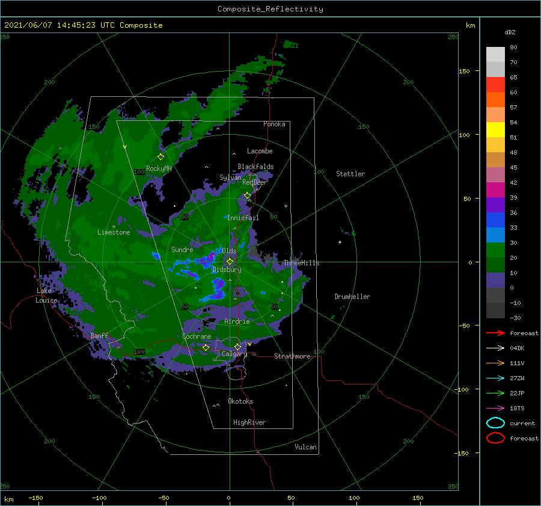Click the Sylvan label
Viewport: 541px width, 506px height.
pos(230,177)
